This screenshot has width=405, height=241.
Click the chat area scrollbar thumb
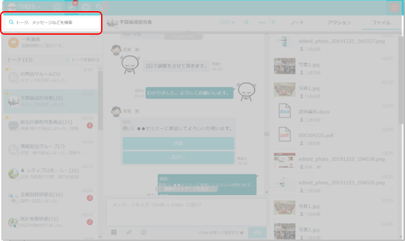tap(266, 134)
